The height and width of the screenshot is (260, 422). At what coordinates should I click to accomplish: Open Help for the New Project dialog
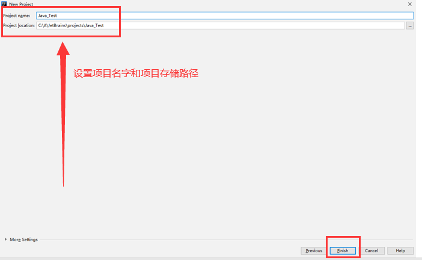(x=400, y=250)
